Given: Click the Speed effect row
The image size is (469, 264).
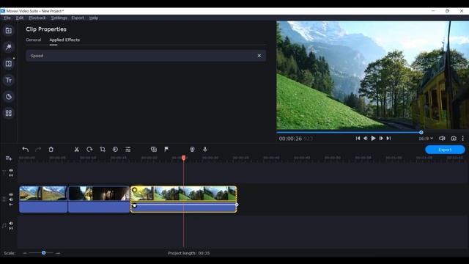Looking at the screenshot, I should click(x=146, y=56).
